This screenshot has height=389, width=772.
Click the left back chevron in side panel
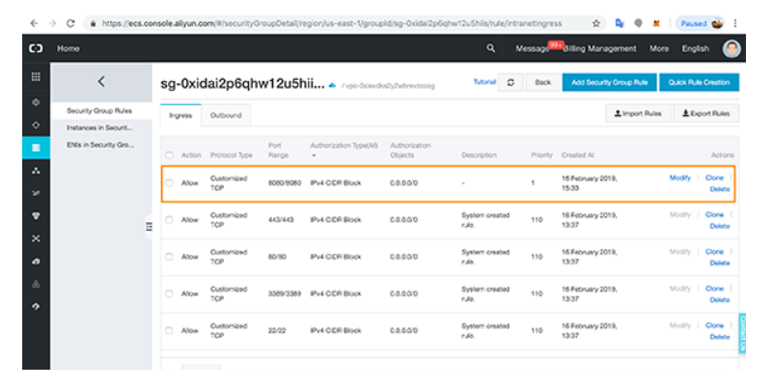click(101, 83)
